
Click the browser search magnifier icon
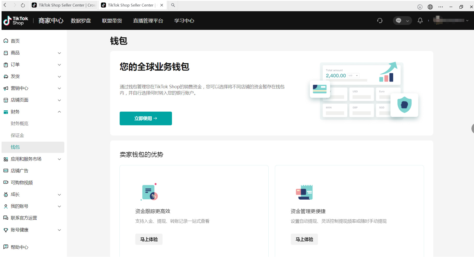coord(173,5)
